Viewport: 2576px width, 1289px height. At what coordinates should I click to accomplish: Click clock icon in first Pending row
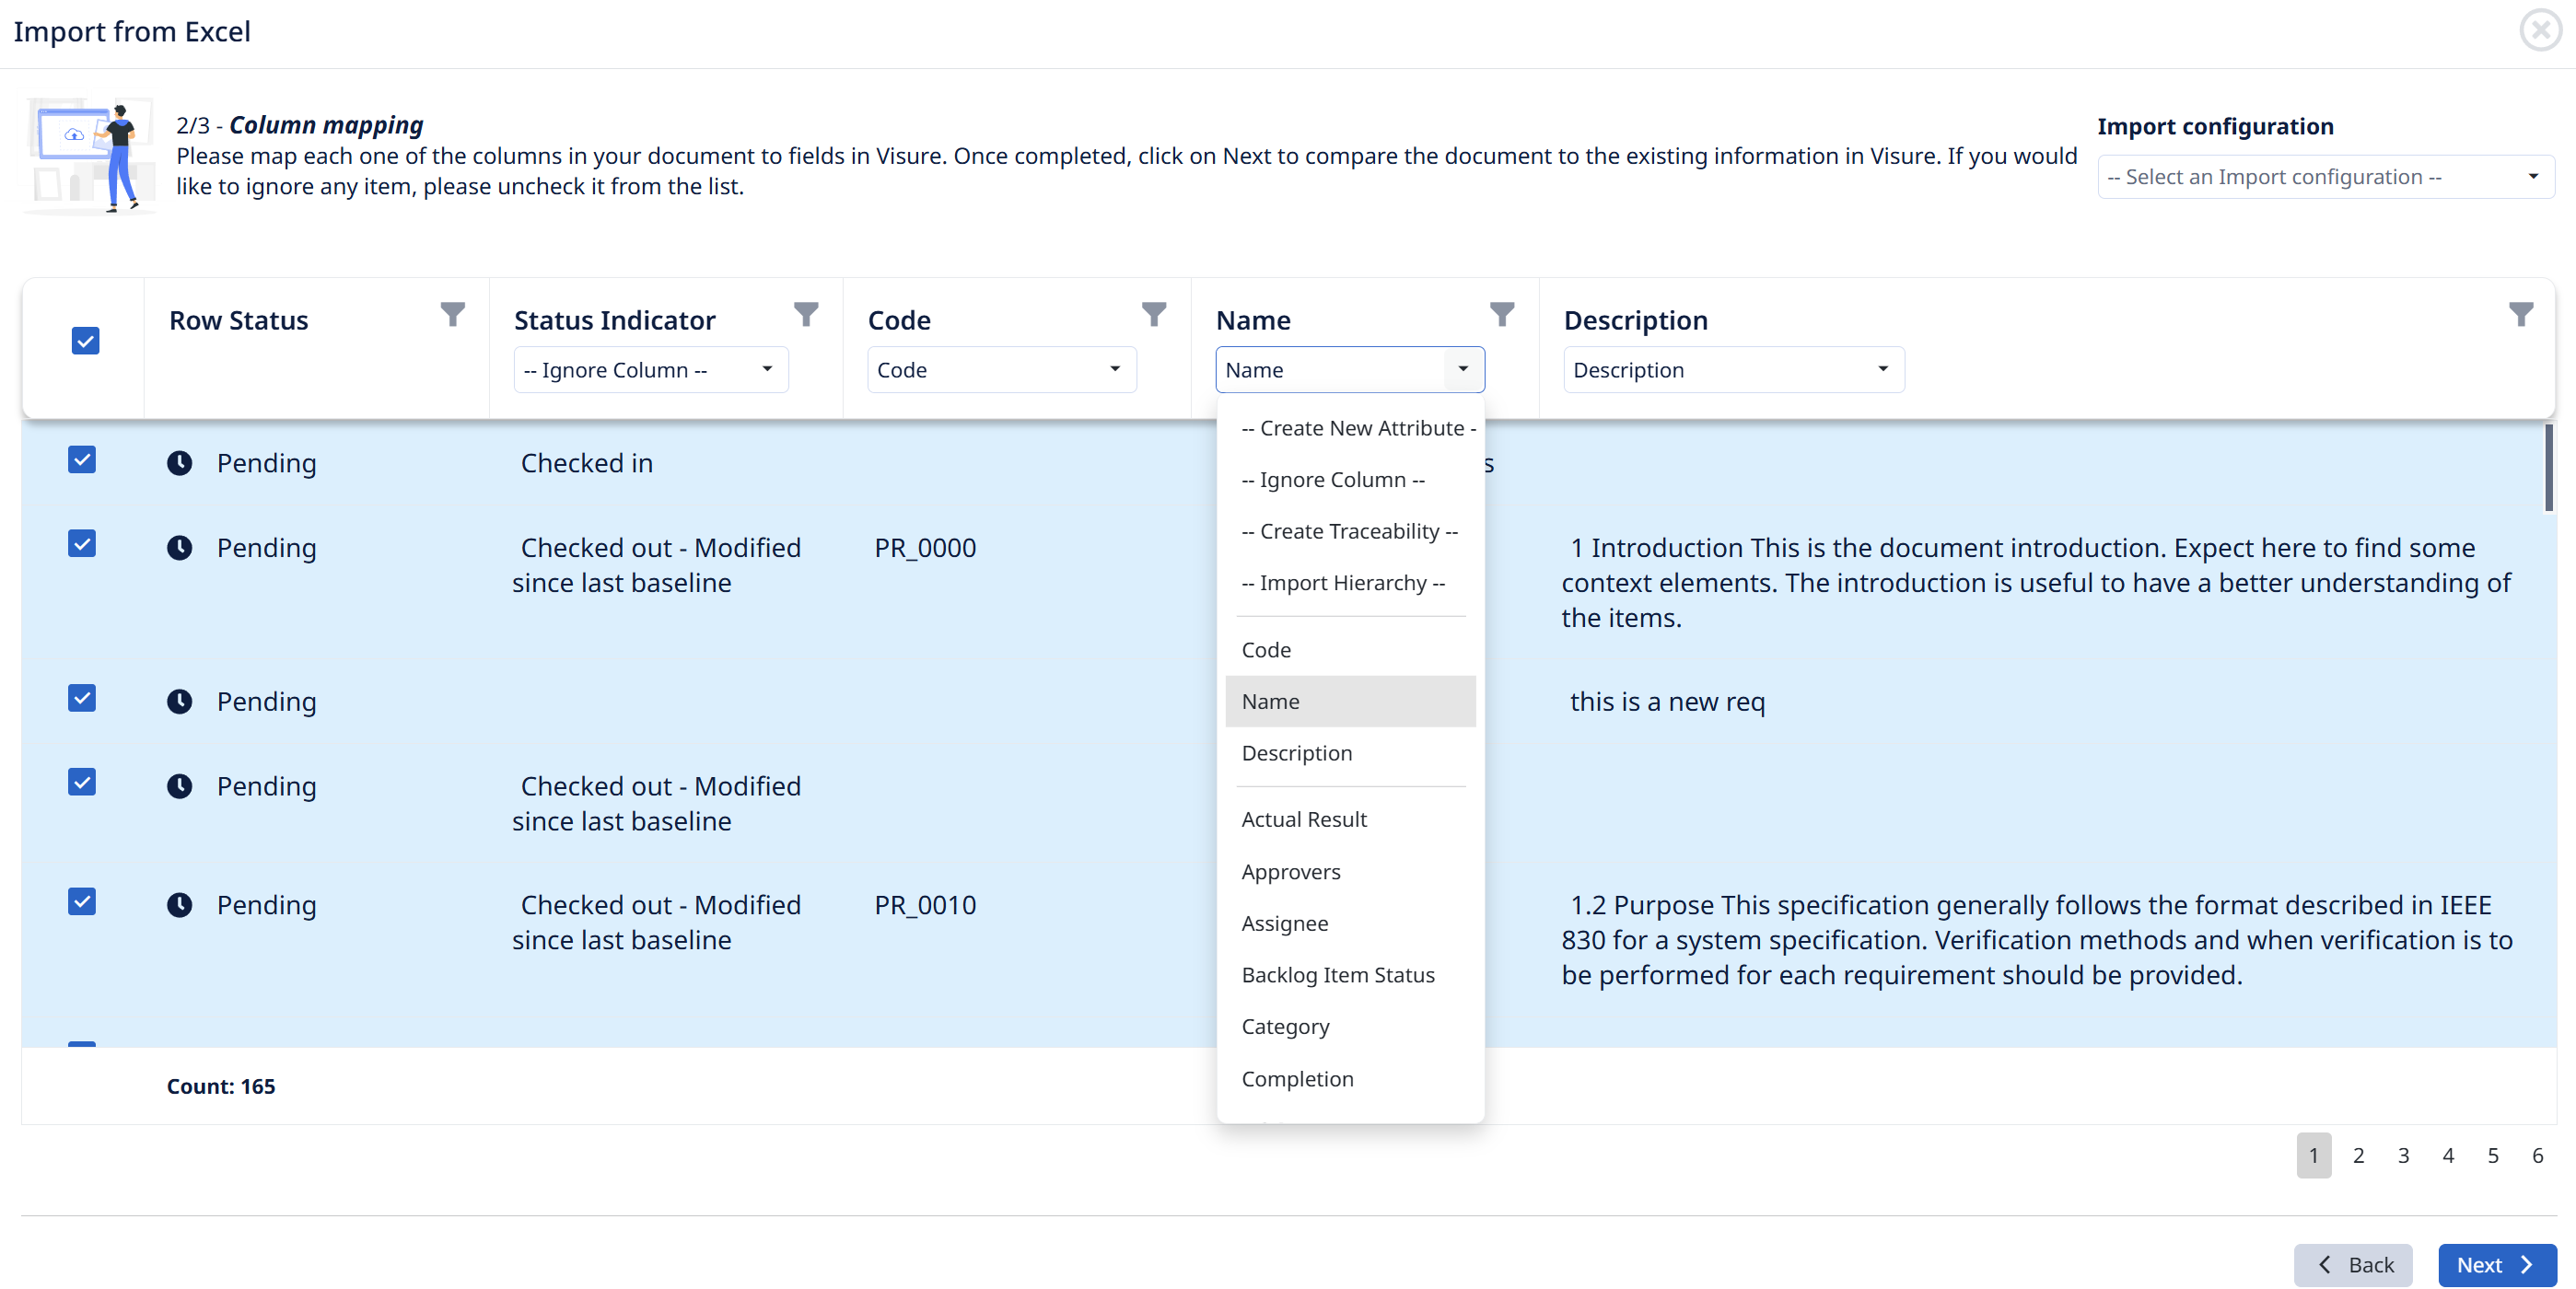[179, 463]
